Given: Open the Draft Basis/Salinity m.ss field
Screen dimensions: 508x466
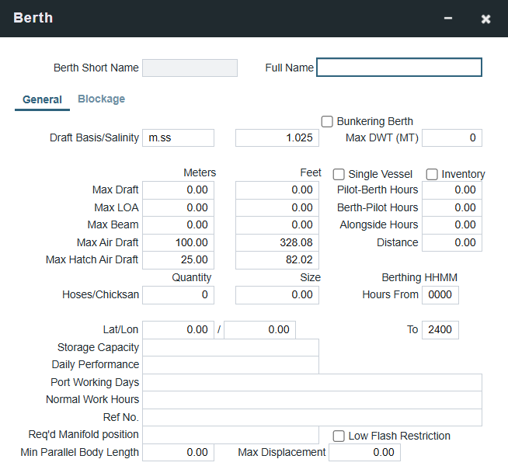Looking at the screenshot, I should point(178,137).
